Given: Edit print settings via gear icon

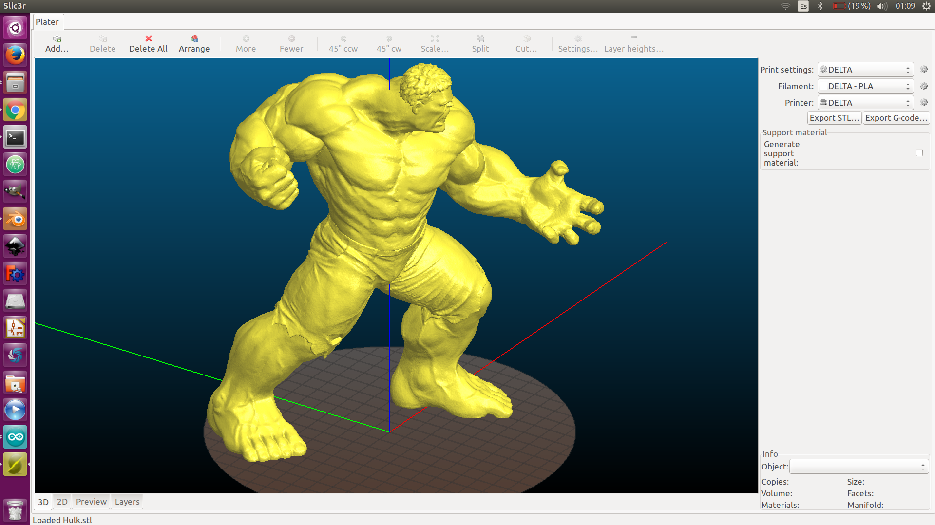Looking at the screenshot, I should (x=924, y=70).
